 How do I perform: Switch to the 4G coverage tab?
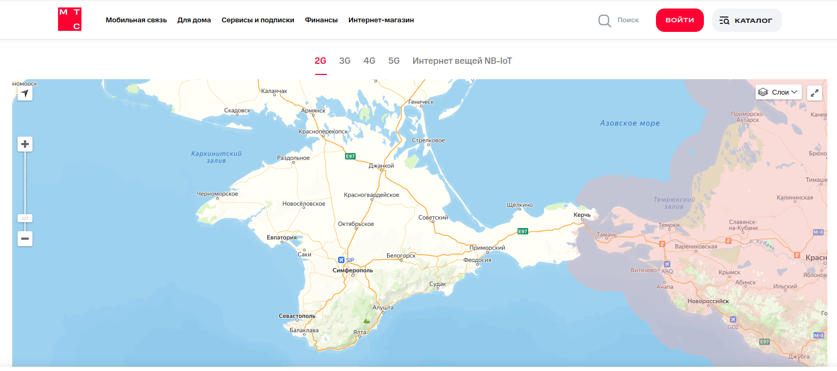[x=370, y=61]
